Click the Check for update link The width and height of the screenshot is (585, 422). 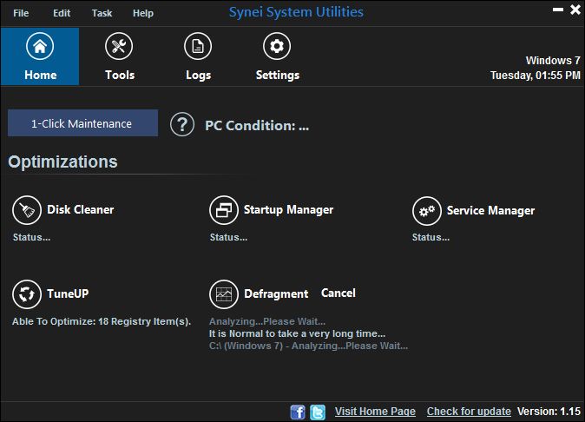pyautogui.click(x=469, y=412)
